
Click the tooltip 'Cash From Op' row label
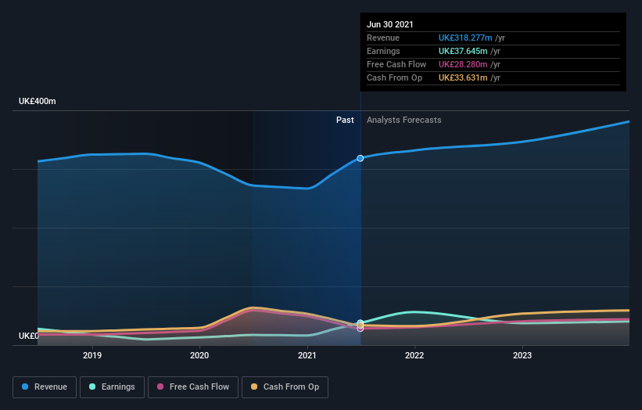[394, 77]
